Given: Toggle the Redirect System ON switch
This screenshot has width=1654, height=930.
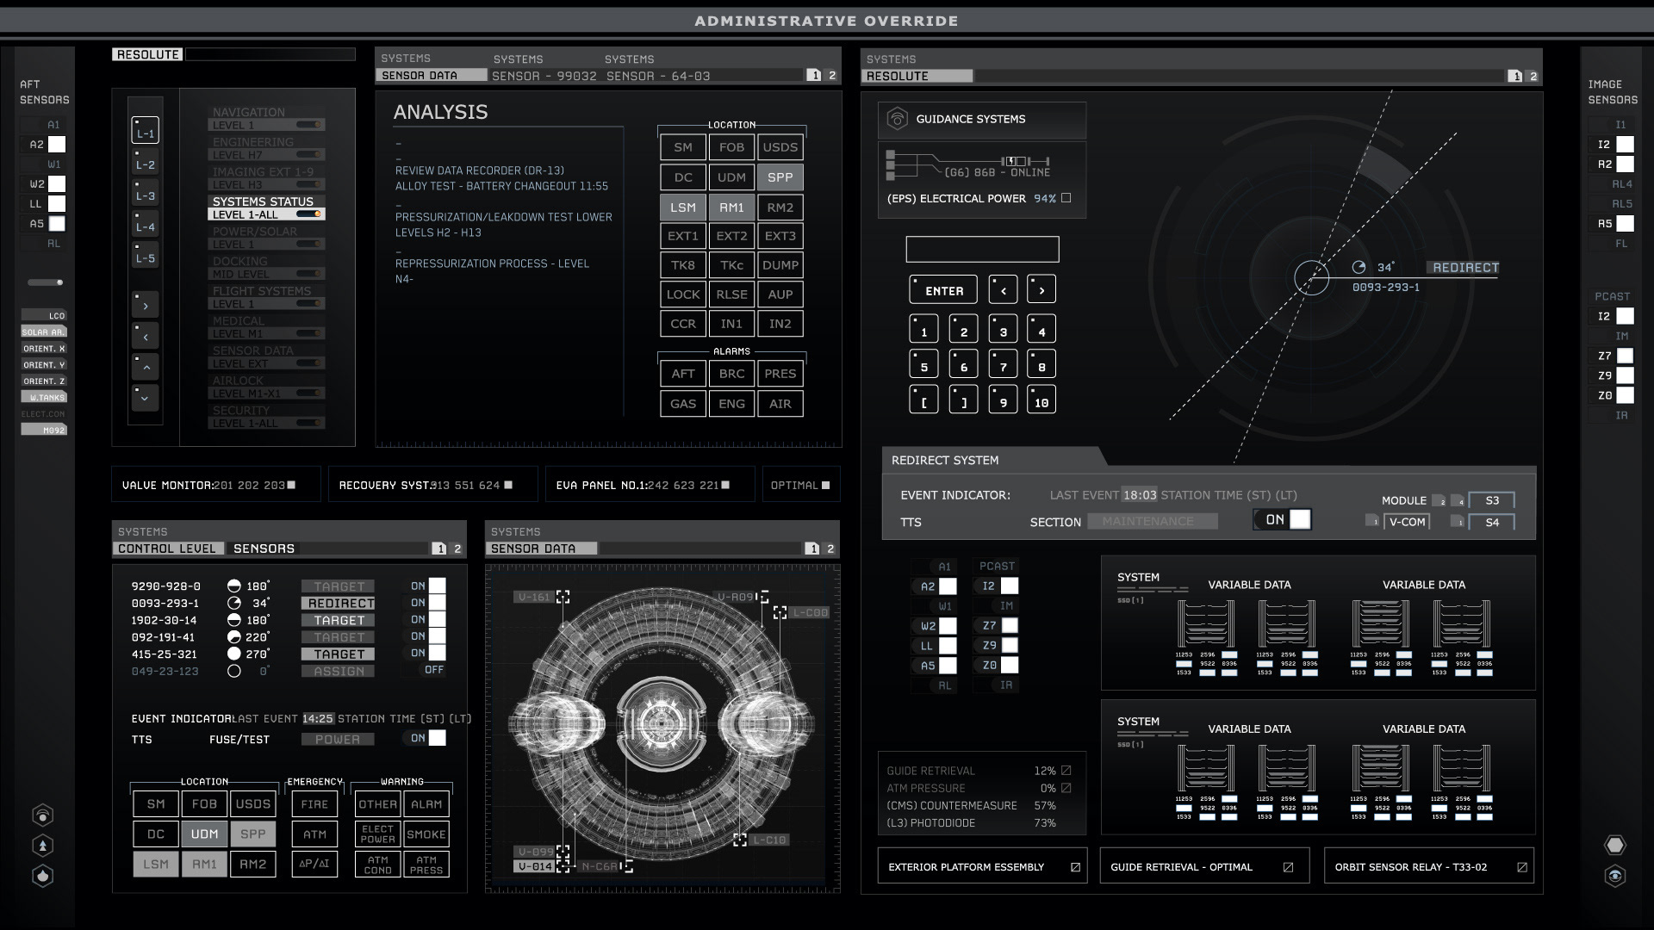Looking at the screenshot, I should (1283, 519).
